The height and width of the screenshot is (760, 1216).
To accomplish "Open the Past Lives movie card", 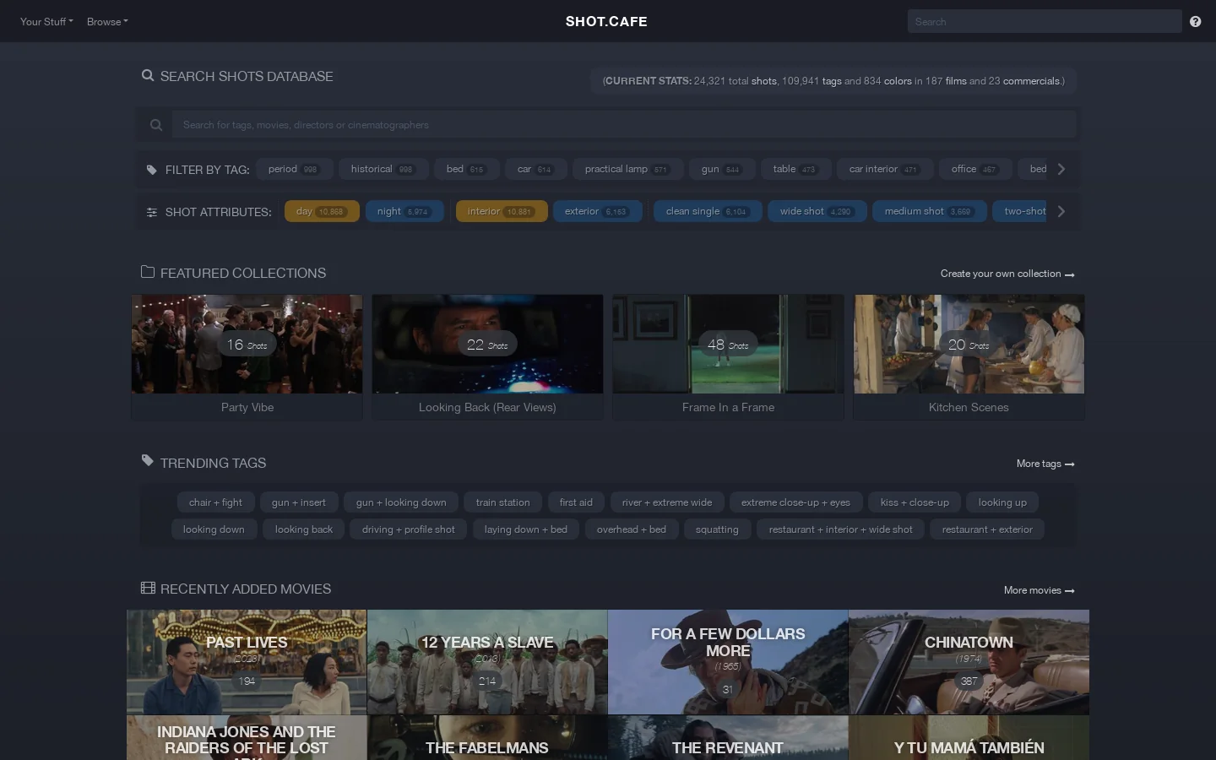I will [247, 662].
